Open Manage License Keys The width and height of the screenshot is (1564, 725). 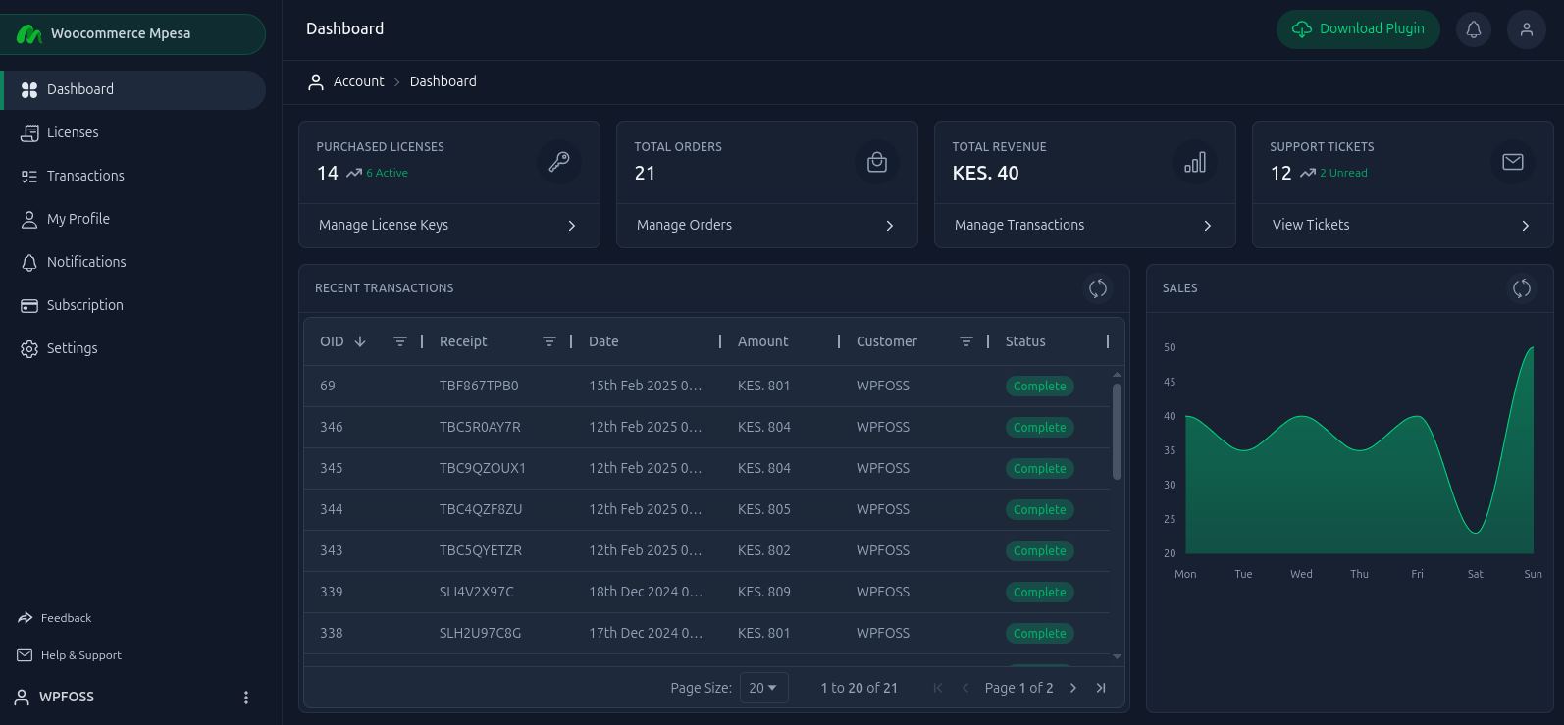coord(449,226)
